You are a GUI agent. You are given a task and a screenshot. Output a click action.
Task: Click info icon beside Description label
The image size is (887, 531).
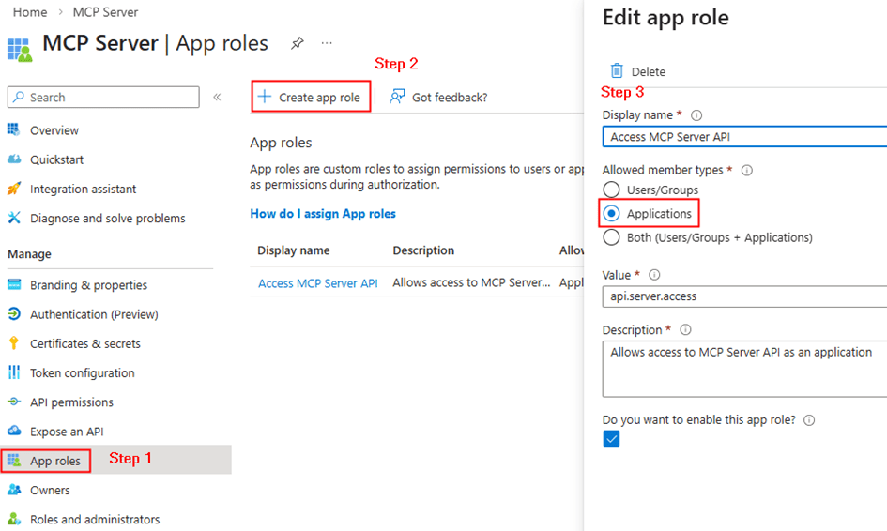(685, 330)
